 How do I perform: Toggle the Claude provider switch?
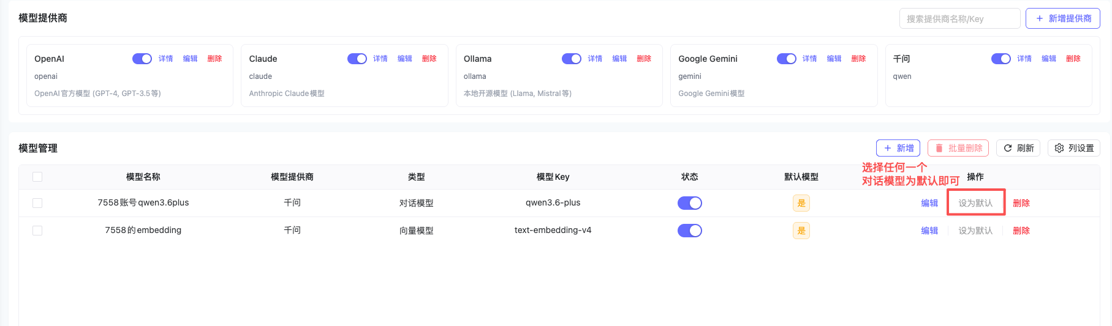point(357,59)
